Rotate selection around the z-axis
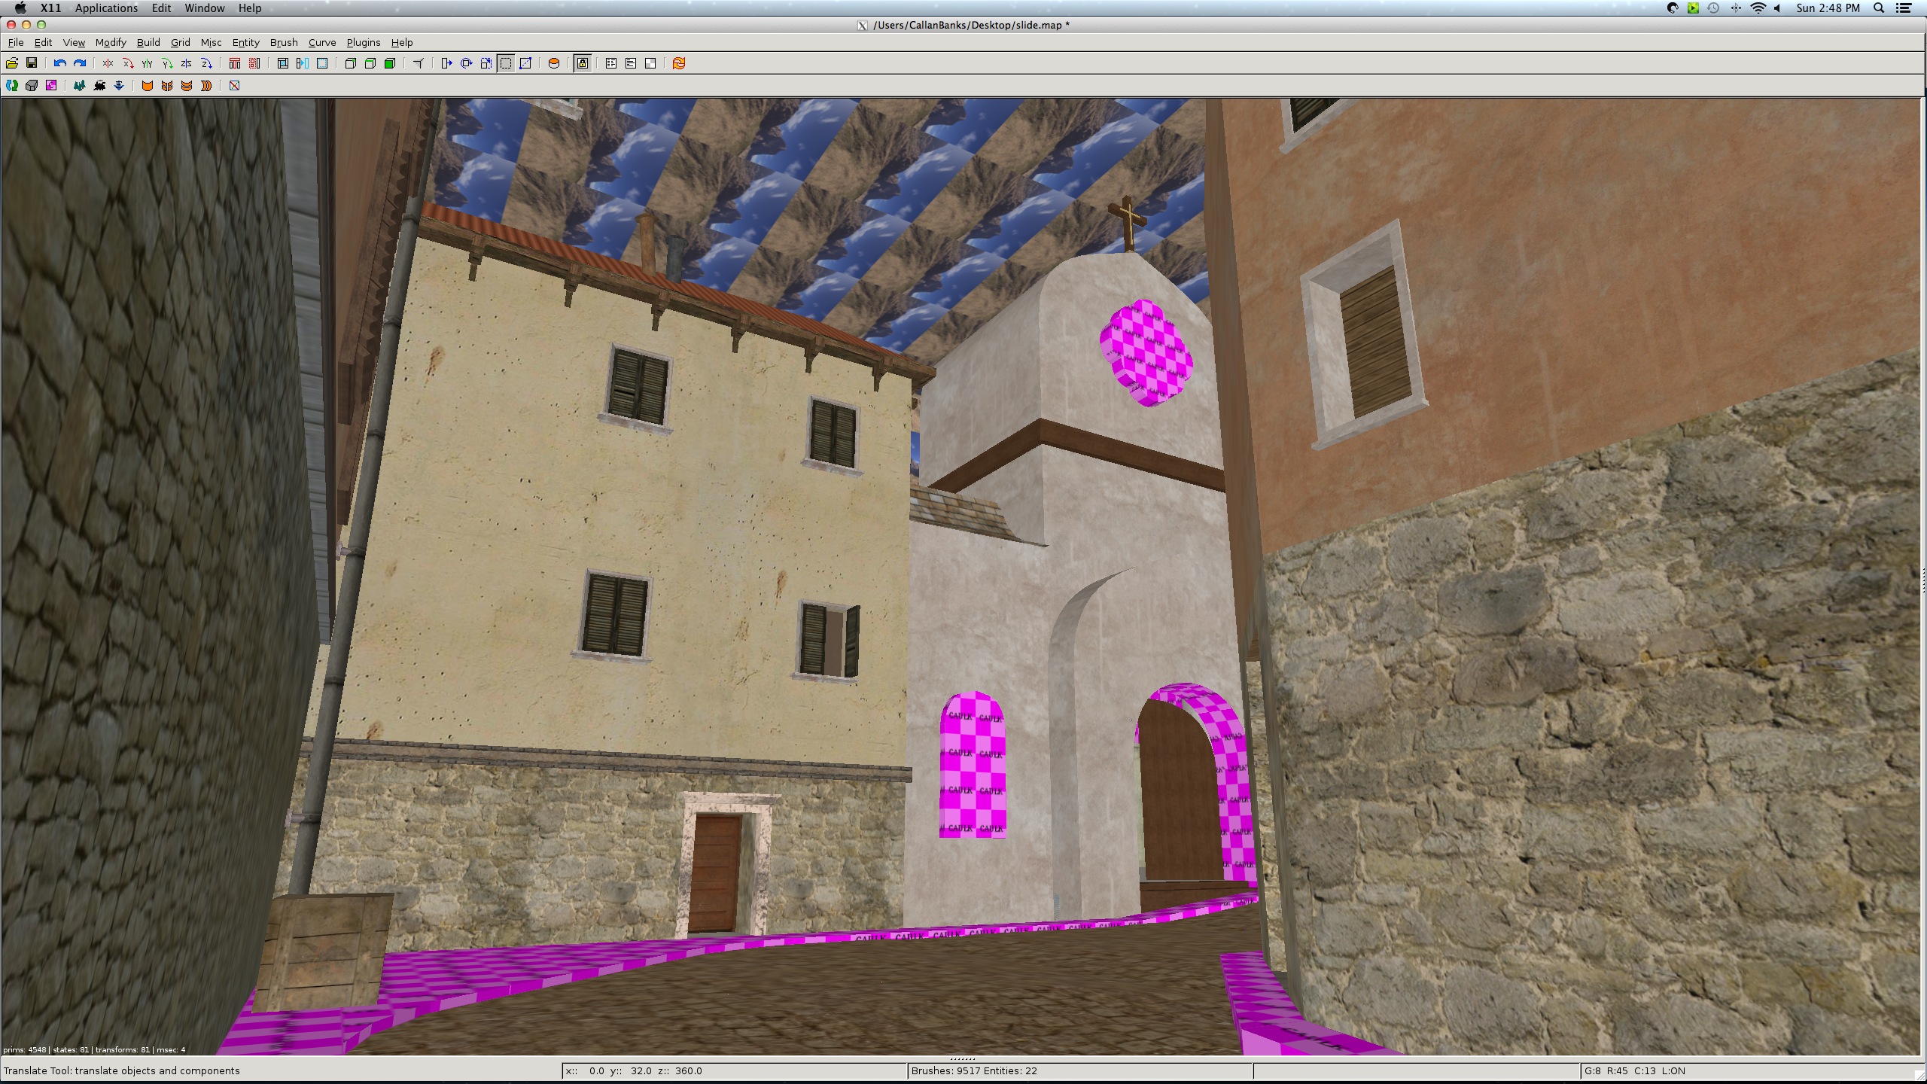1927x1084 pixels. point(206,63)
